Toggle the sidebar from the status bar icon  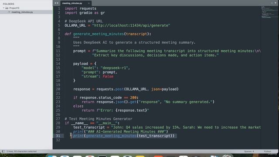3,151
